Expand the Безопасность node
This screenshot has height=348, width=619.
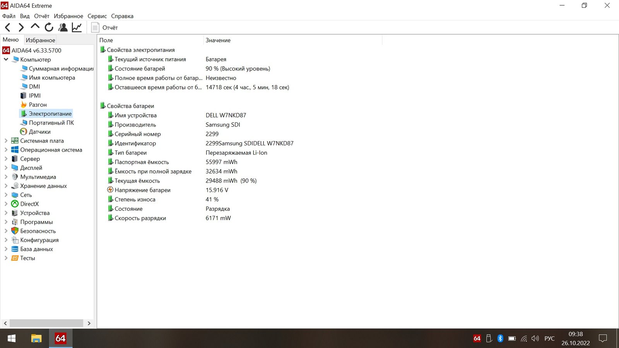[x=6, y=231]
